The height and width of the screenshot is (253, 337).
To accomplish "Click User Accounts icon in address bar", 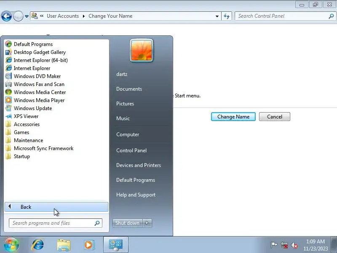I will pyautogui.click(x=35, y=16).
